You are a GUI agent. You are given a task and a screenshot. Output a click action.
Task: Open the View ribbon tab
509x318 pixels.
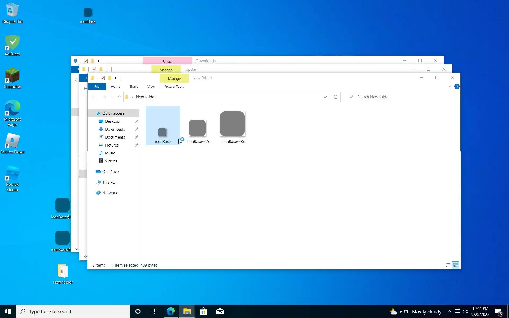pos(151,87)
